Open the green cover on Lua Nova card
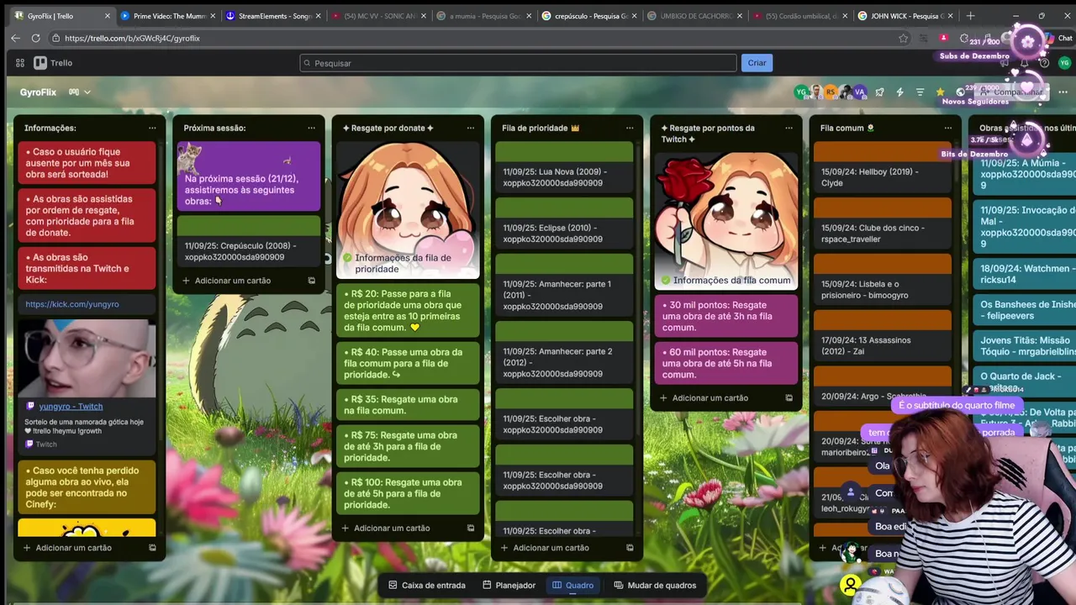Screen dimensions: 1076x605 [564, 151]
